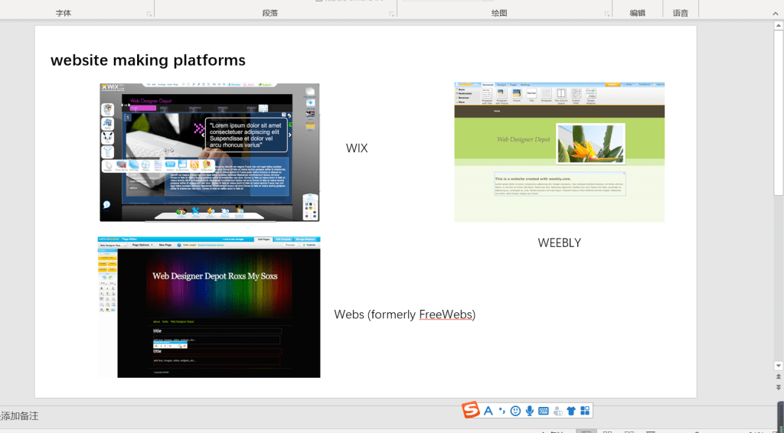The image size is (784, 433).
Task: Click the underlined FreeWebs text
Action: tap(446, 314)
